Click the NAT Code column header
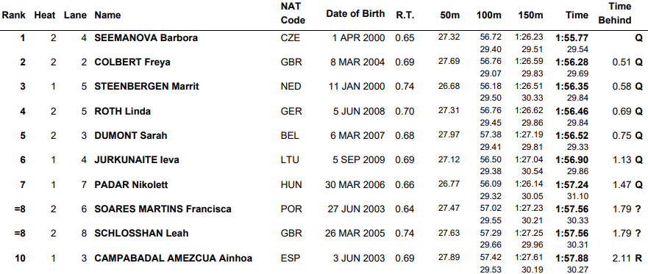This screenshot has width=648, height=274. 293,14
